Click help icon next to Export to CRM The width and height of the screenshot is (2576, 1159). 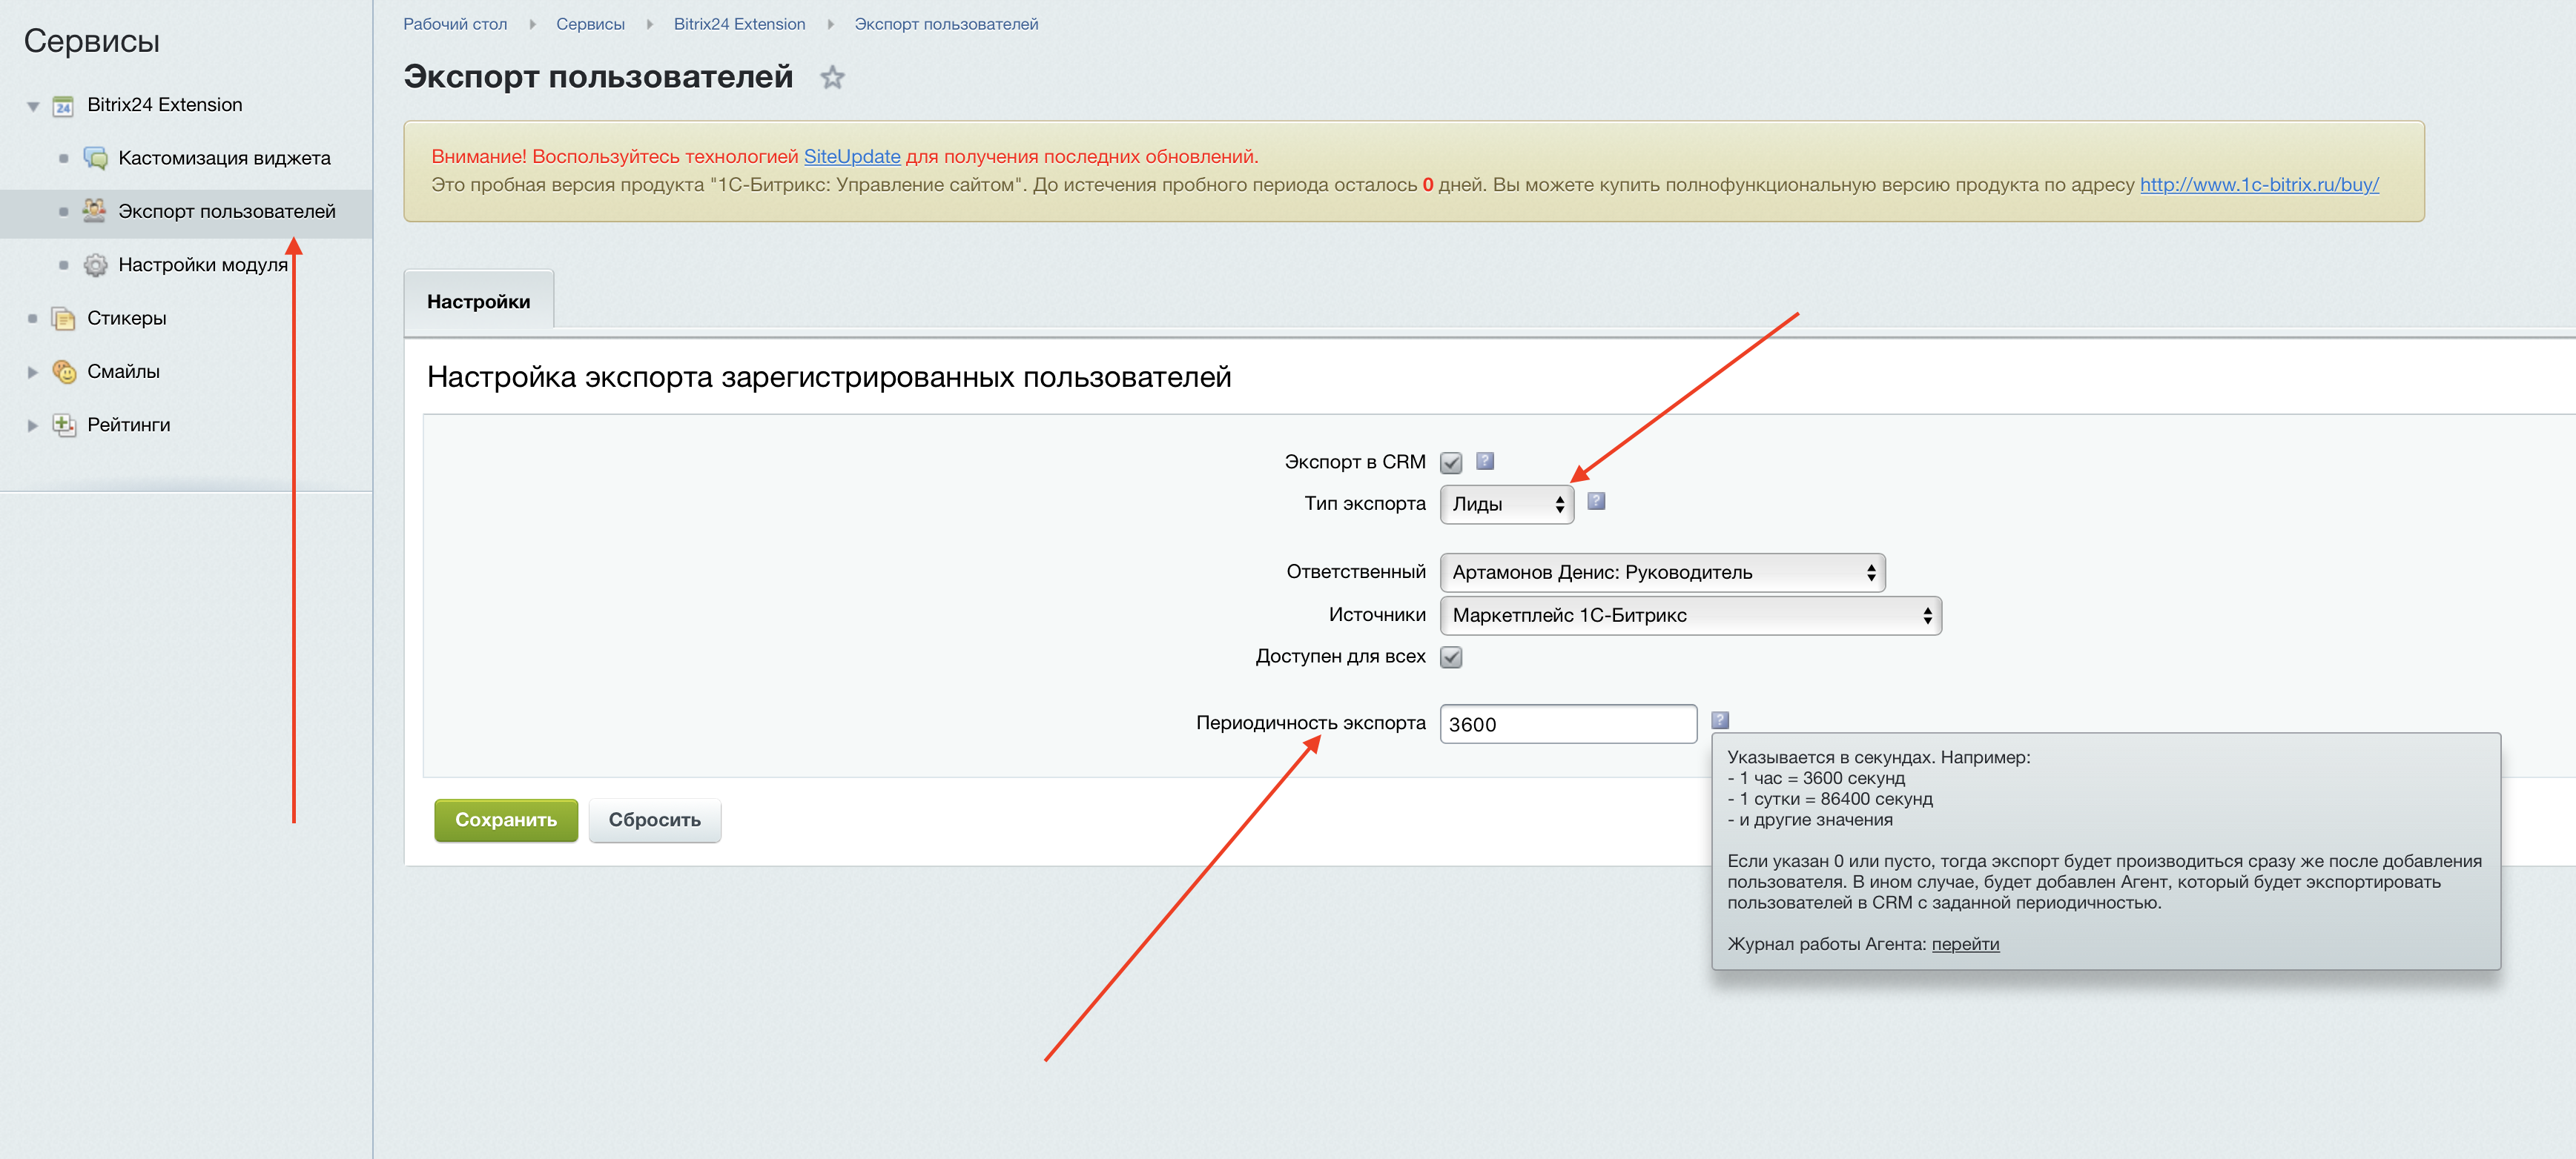click(x=1485, y=461)
